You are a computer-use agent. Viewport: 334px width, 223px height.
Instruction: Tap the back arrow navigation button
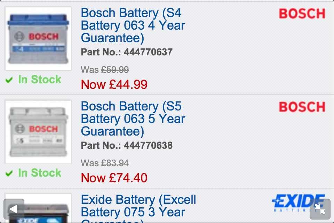tap(14, 209)
